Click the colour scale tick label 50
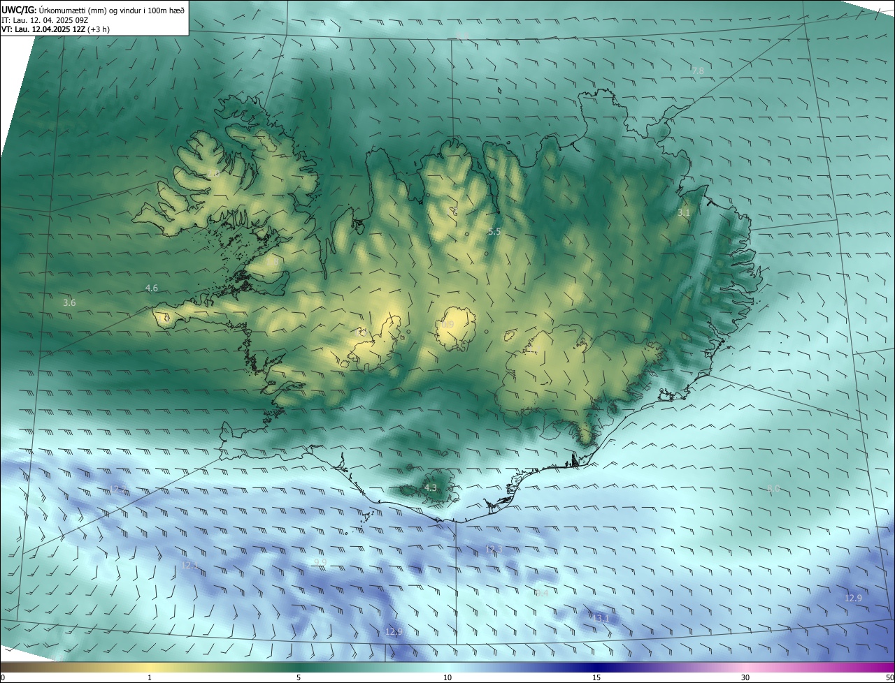The height and width of the screenshot is (683, 895). click(889, 677)
